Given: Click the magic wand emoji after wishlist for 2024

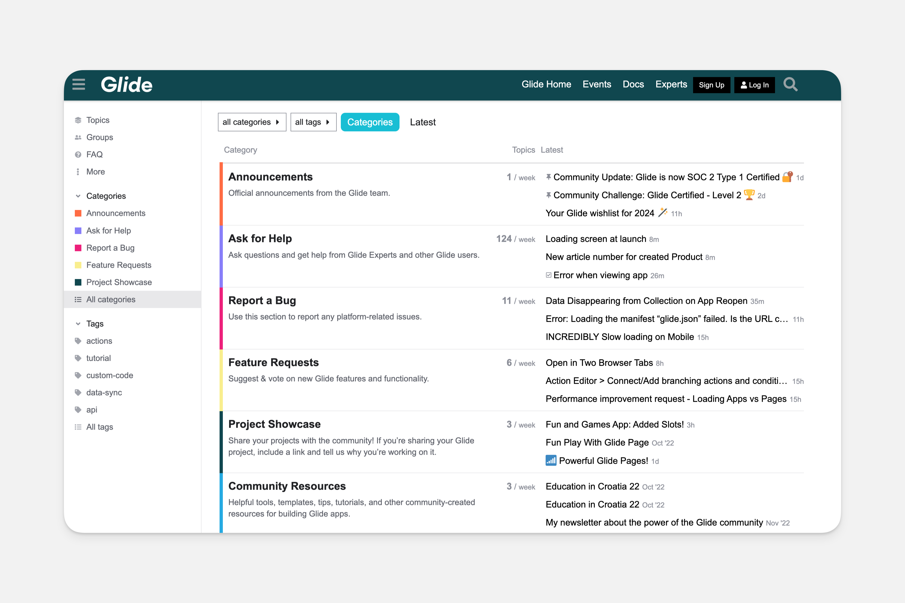Looking at the screenshot, I should click(x=663, y=212).
